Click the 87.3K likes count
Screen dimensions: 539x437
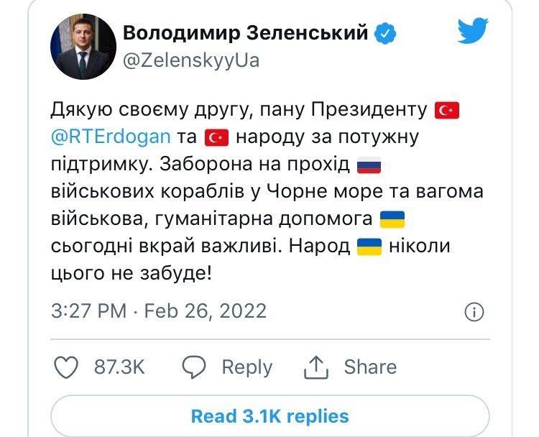[119, 367]
